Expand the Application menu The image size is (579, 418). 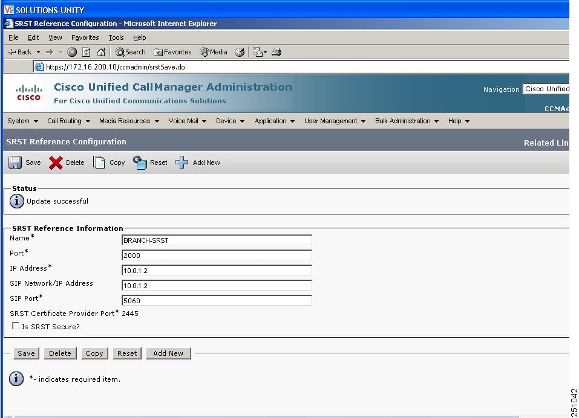point(274,121)
